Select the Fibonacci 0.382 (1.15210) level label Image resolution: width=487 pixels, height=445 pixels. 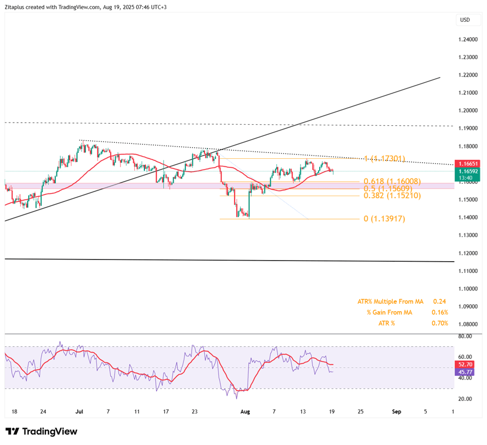point(392,196)
